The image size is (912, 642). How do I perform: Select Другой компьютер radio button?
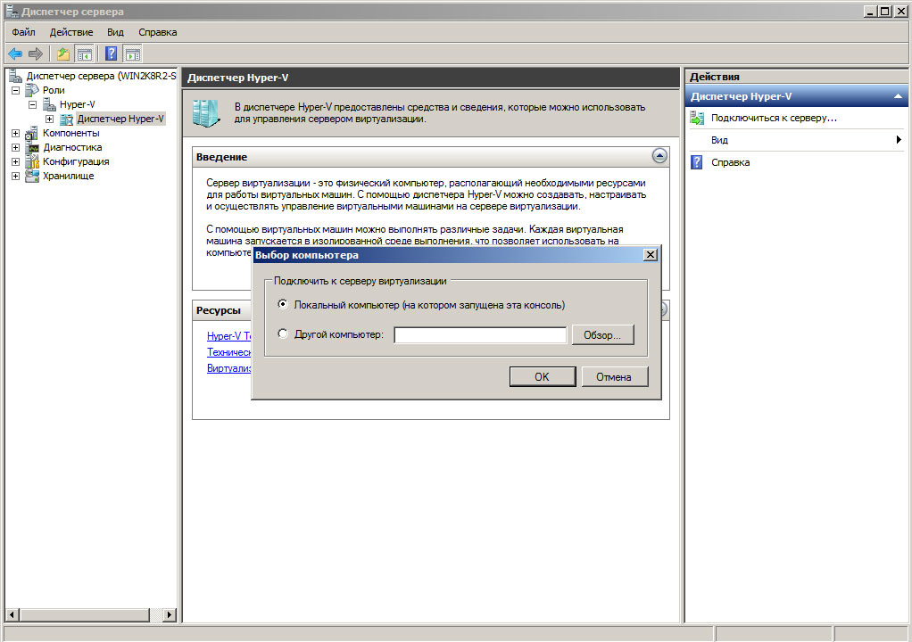click(x=283, y=333)
